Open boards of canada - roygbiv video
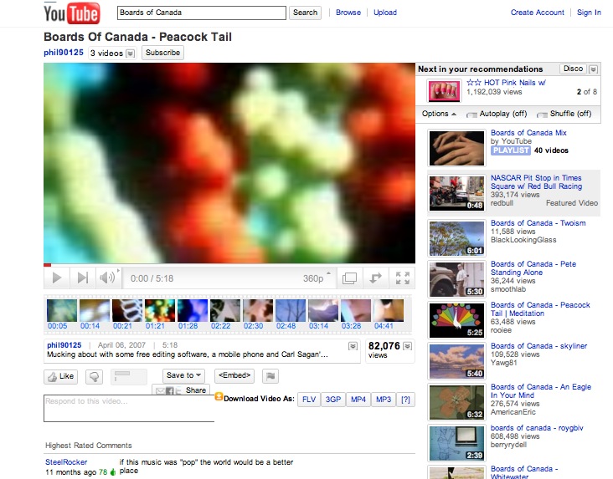Screen dimensions: 613x479 537,428
